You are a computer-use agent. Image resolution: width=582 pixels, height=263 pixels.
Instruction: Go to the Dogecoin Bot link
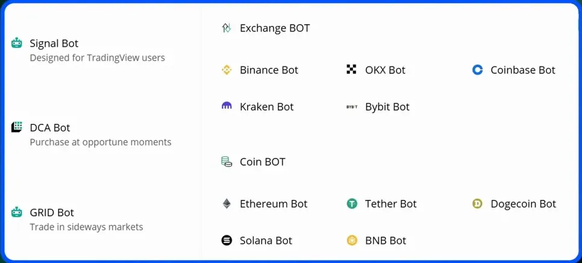tap(523, 204)
